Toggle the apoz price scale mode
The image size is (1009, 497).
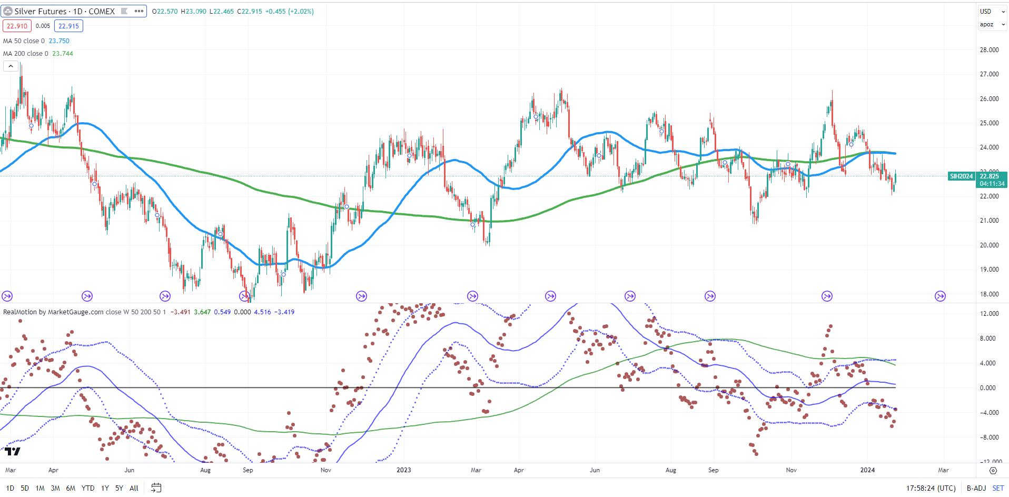tap(986, 24)
